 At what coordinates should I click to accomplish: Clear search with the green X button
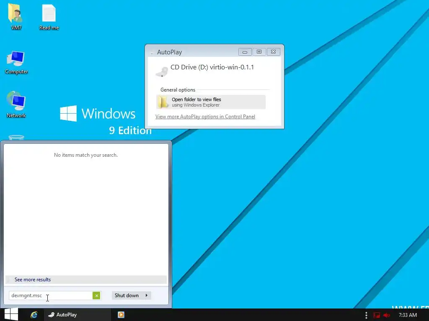point(96,296)
